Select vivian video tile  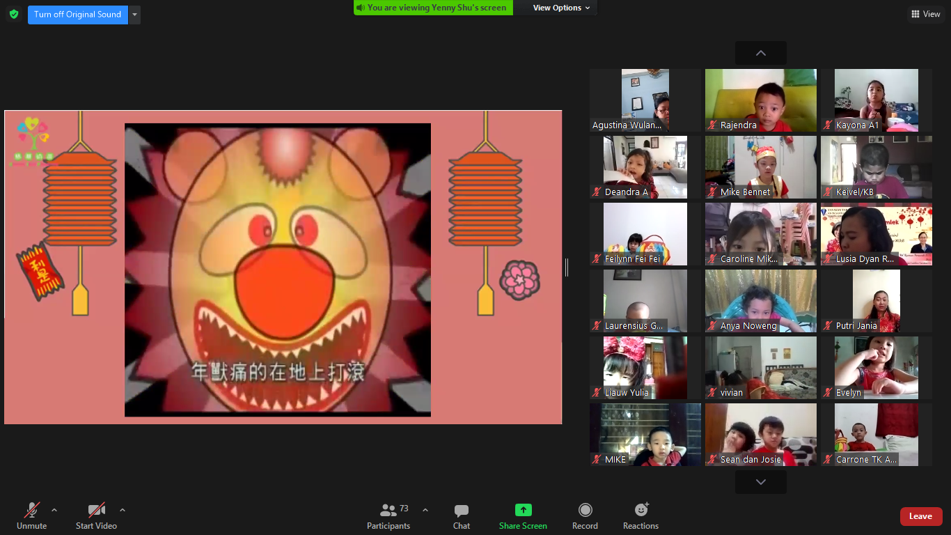761,368
